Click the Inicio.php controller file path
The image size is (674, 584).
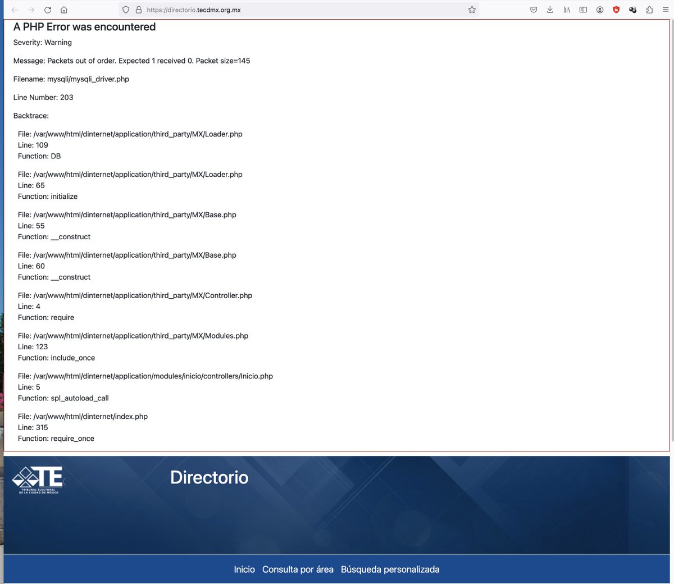click(145, 376)
